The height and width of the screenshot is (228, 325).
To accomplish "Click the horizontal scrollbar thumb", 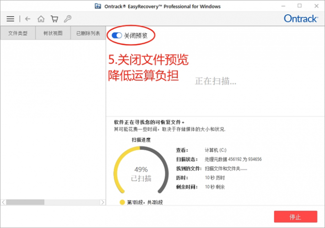I will click(x=25, y=202).
